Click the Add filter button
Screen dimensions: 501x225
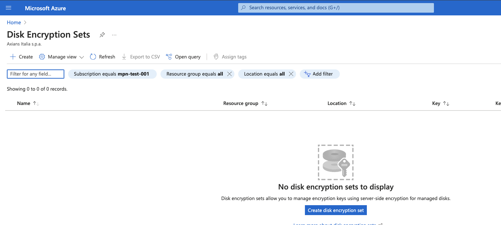[319, 74]
